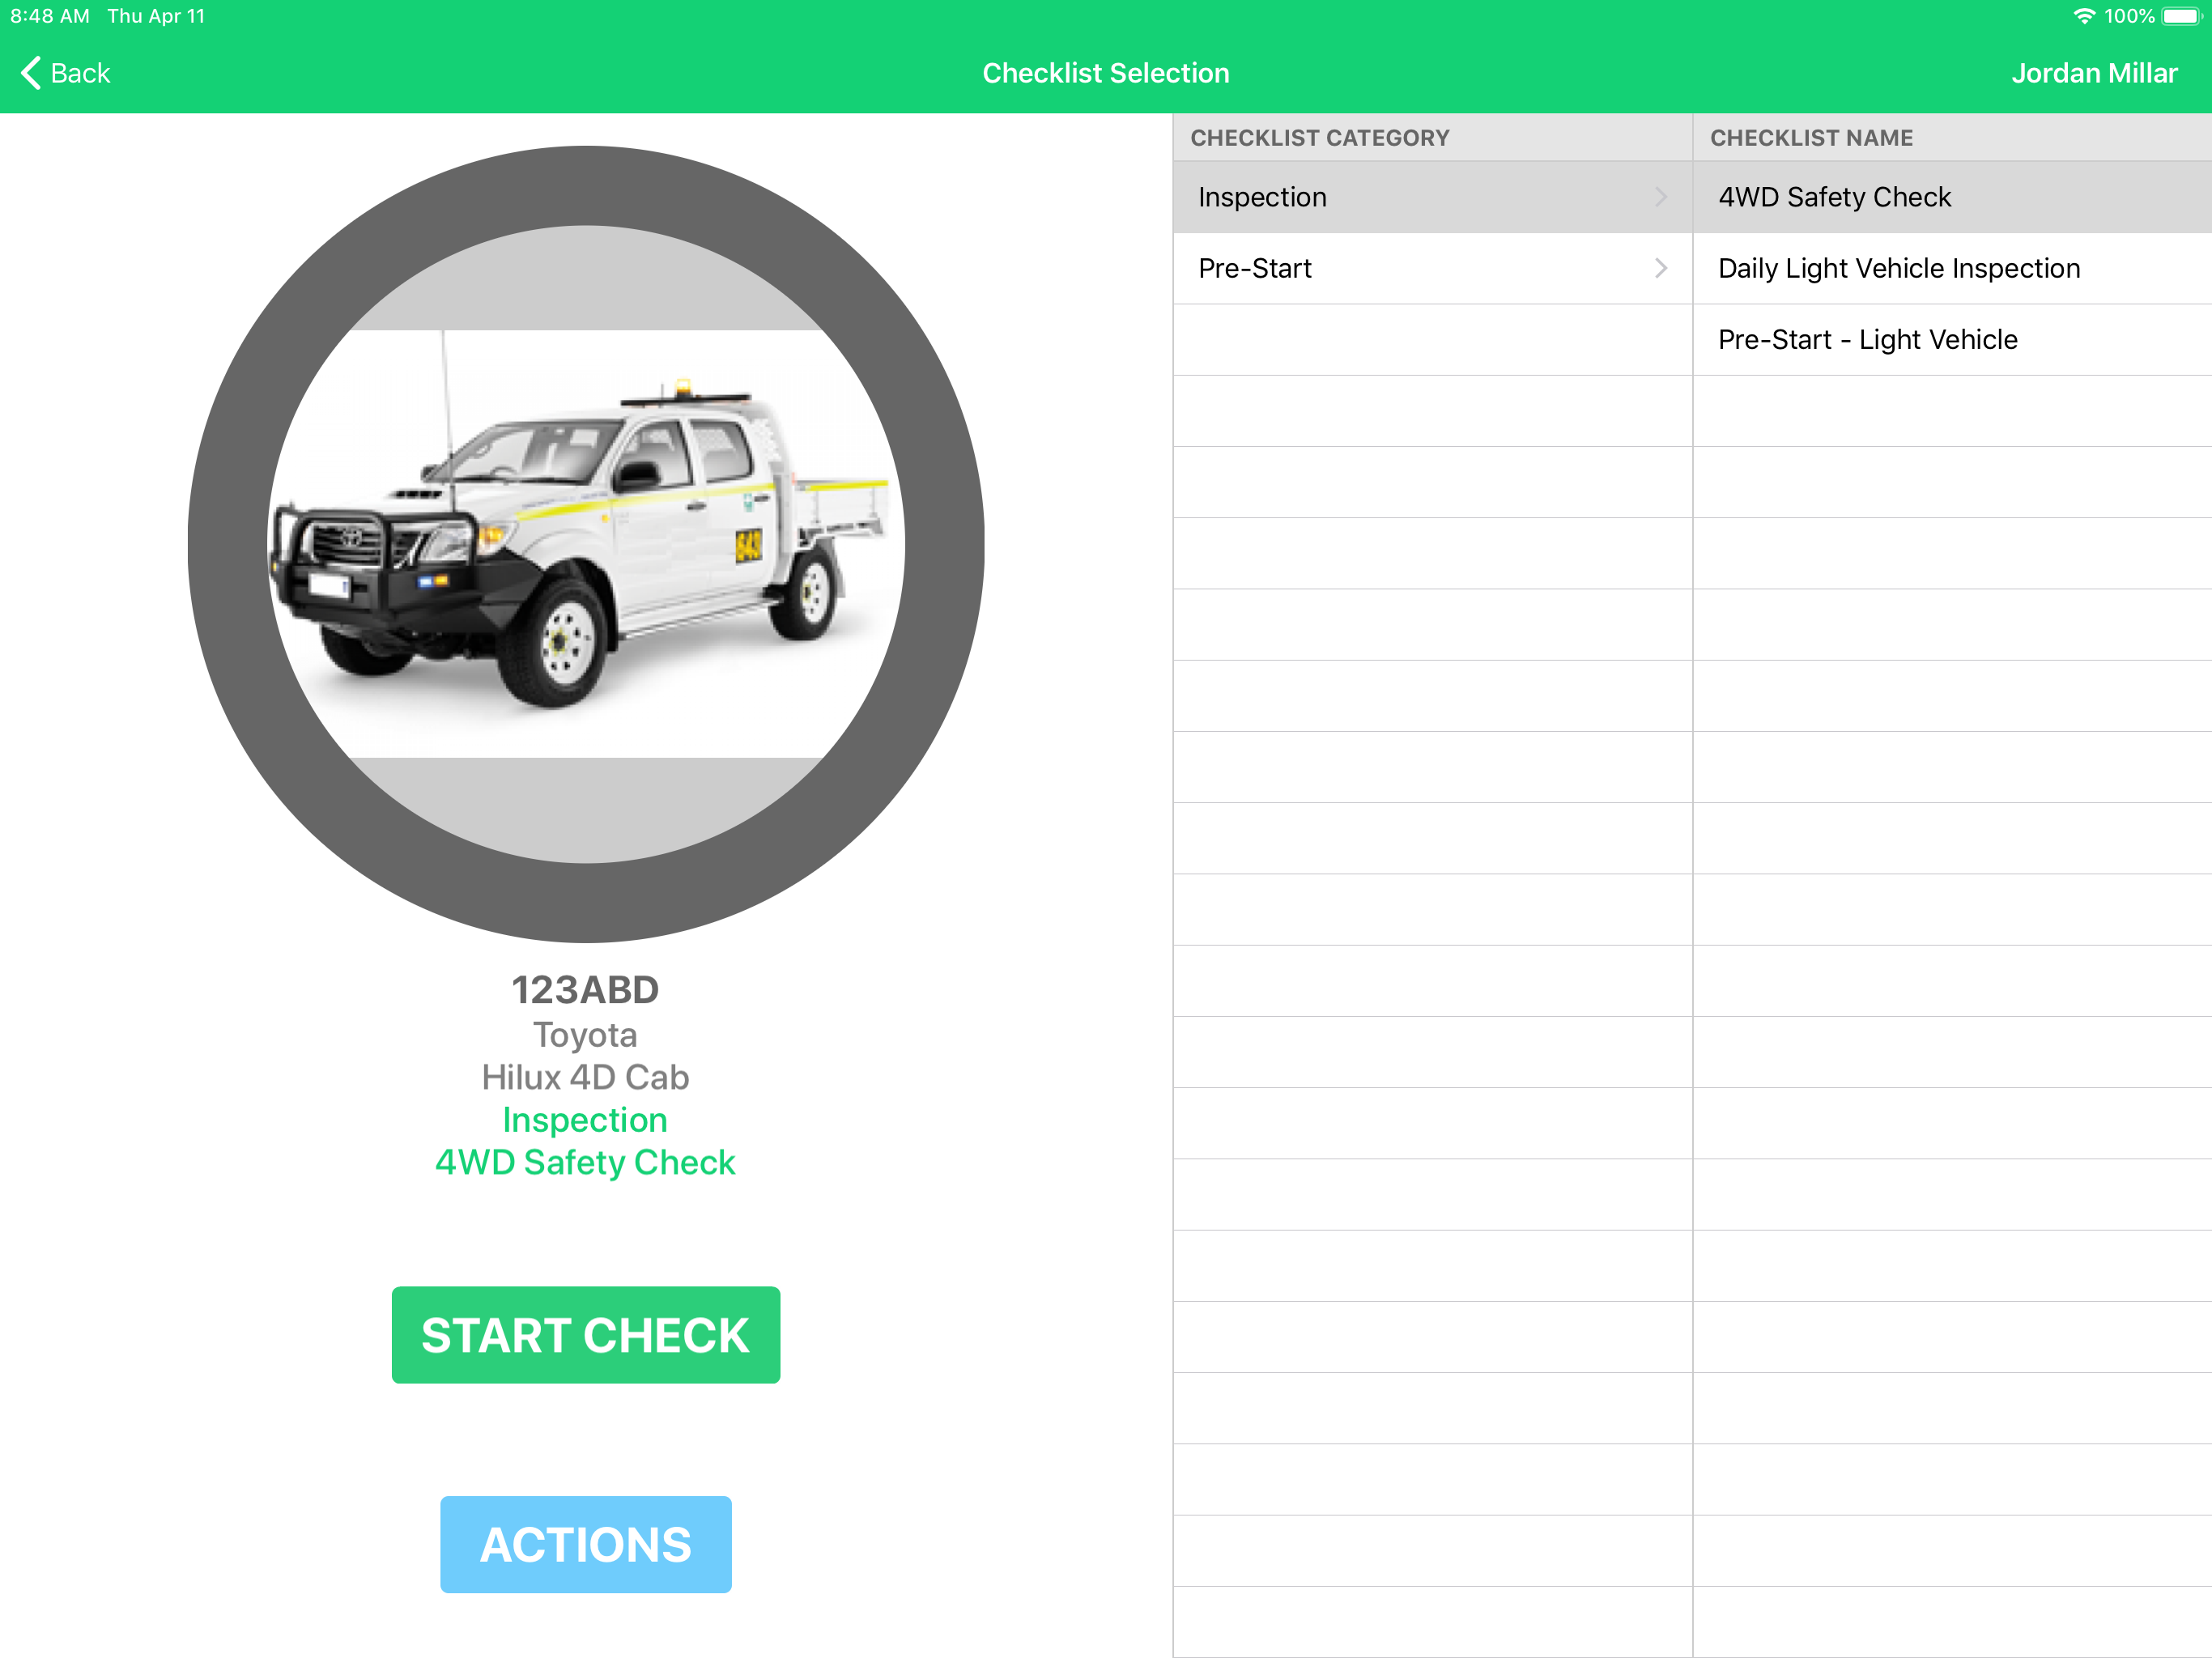Click the battery indicator icon

[x=2180, y=16]
